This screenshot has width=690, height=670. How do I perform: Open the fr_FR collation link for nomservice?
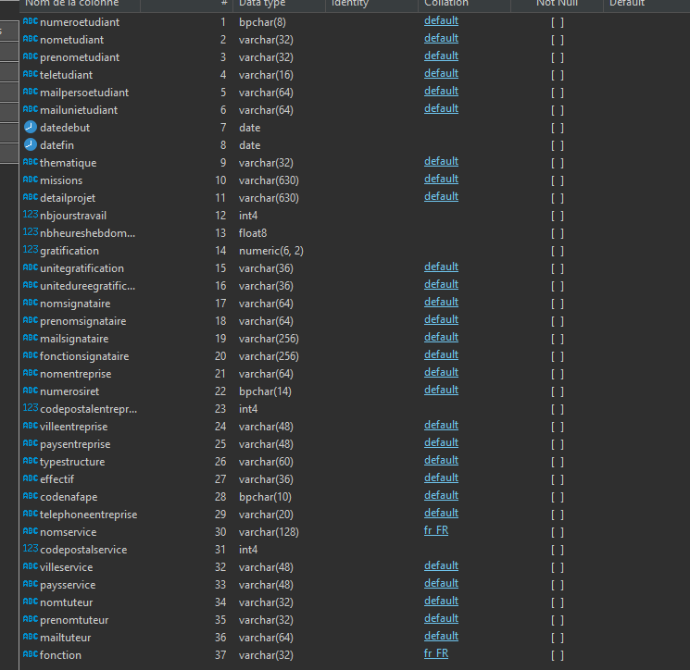pos(435,531)
